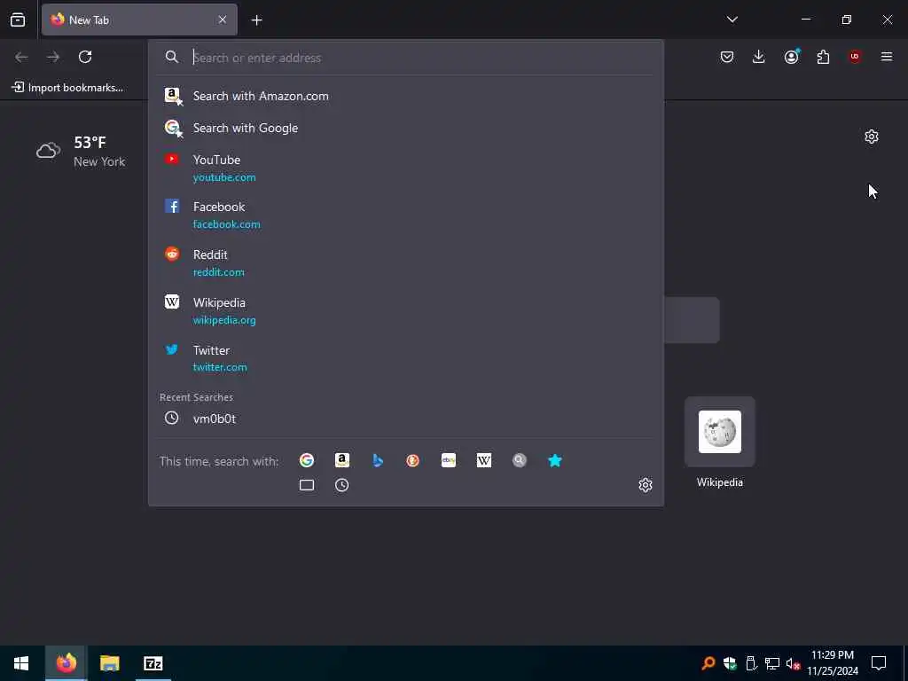Search with the gray magnifier engine icon
This screenshot has height=681, width=908.
(x=520, y=460)
